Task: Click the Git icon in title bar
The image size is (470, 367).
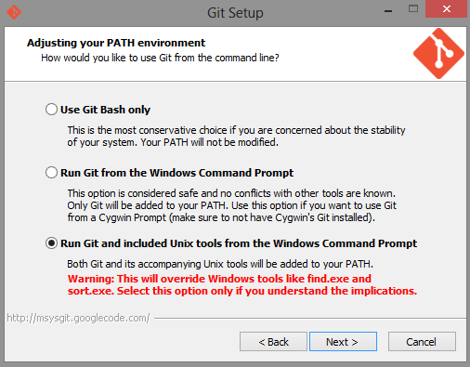Action: coord(14,12)
